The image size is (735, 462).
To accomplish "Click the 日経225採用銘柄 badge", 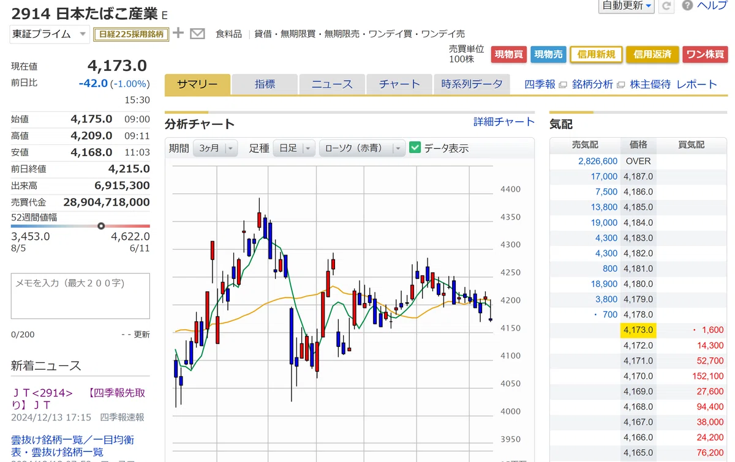I will point(131,34).
